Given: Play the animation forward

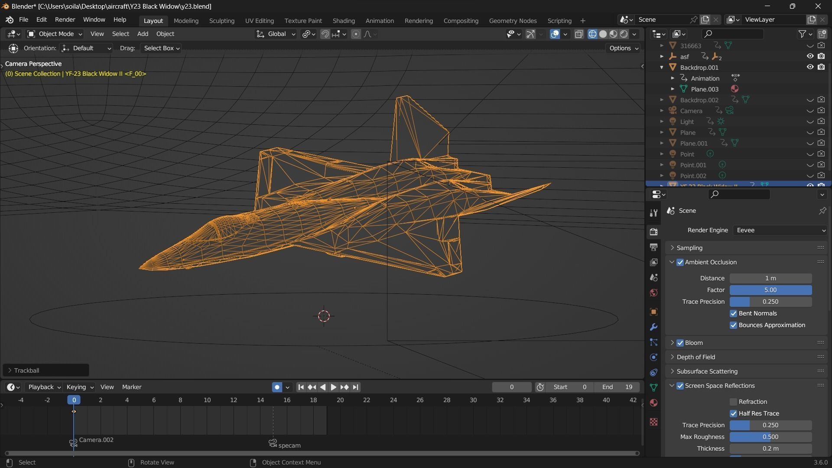Looking at the screenshot, I should (333, 387).
